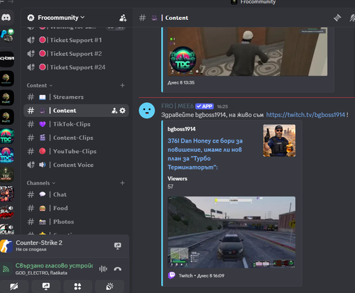The image size is (355, 293).
Task: Click the Twitch footer icon in embed
Action: (x=172, y=275)
